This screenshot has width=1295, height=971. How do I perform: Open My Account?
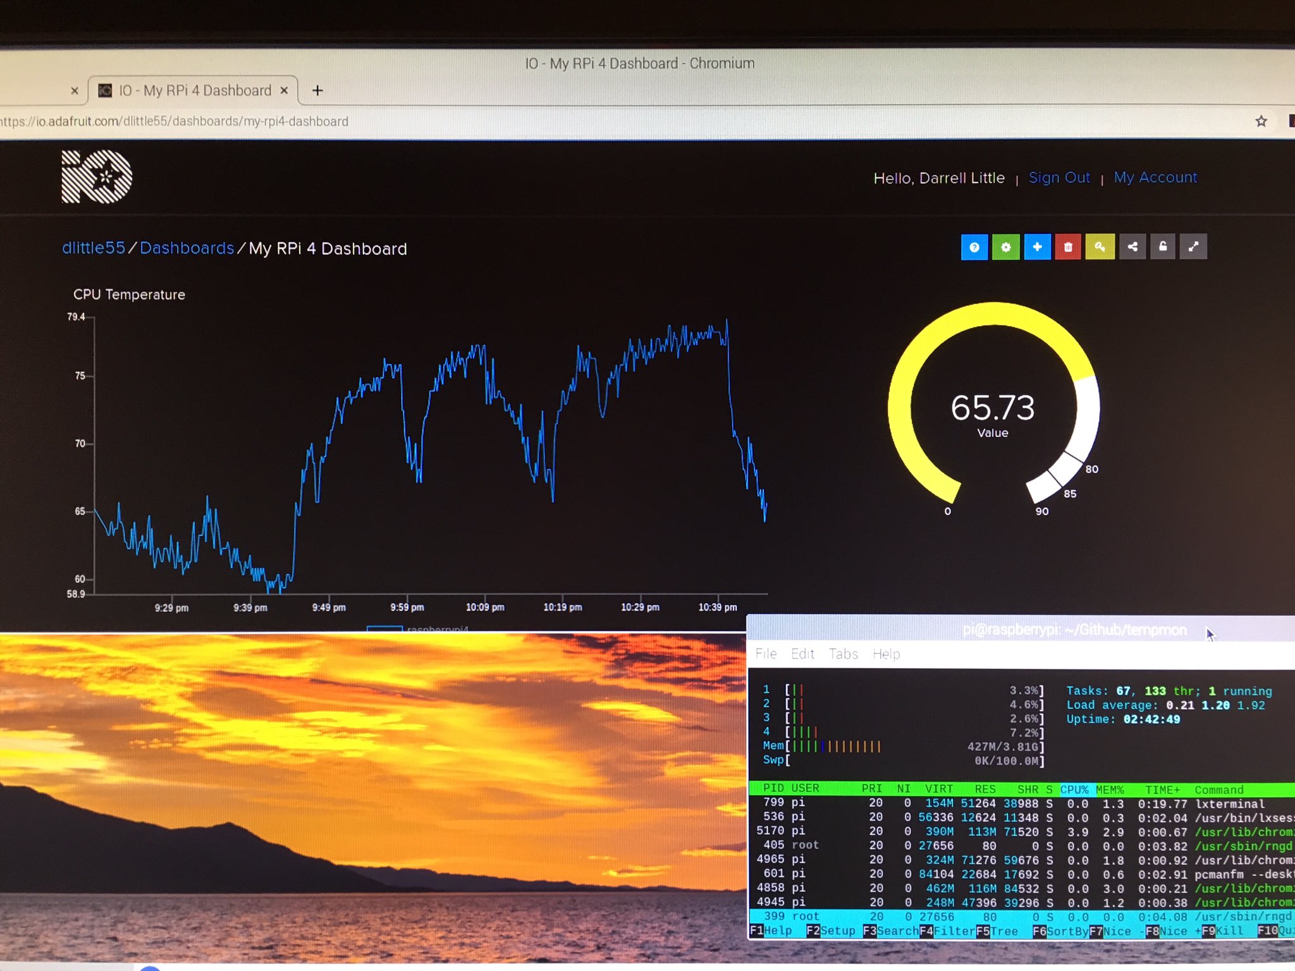click(1155, 178)
